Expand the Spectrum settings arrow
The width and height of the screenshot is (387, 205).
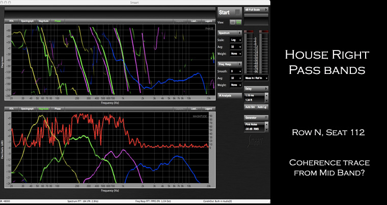tap(239, 33)
